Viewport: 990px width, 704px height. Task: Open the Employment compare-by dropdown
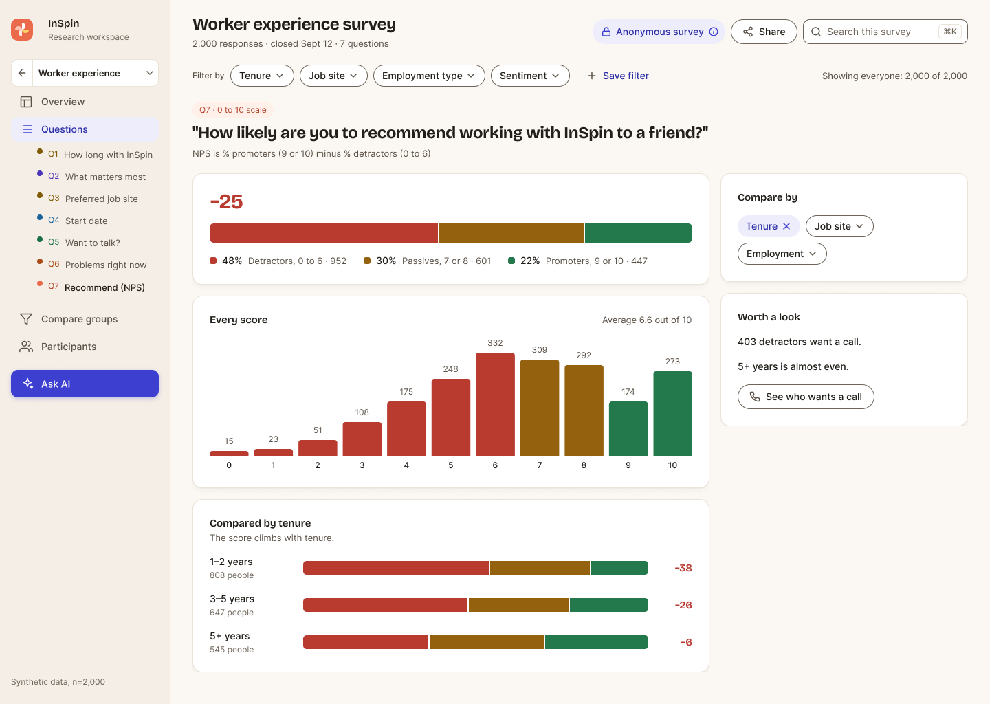click(782, 254)
